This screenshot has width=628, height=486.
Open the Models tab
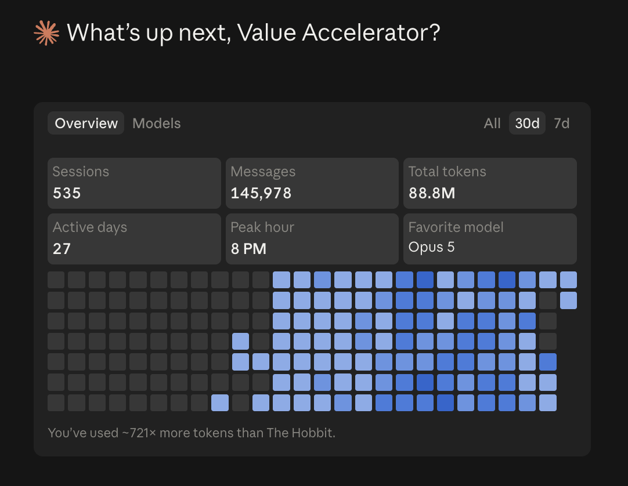157,123
